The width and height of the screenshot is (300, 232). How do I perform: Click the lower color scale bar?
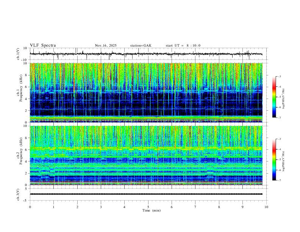pos(274,160)
